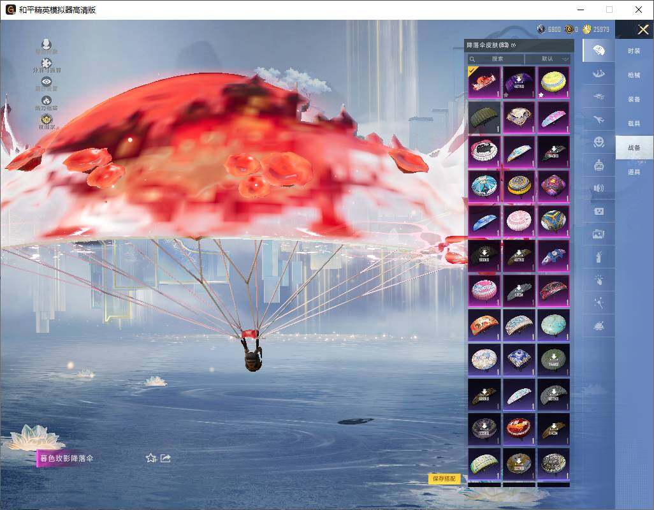This screenshot has width=654, height=510.
Task: Click the 暮色玫影降落伞 name label
Action: coord(66,458)
